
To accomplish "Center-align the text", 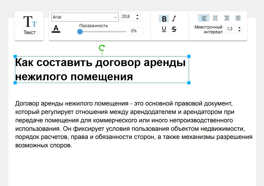I will pos(215,18).
